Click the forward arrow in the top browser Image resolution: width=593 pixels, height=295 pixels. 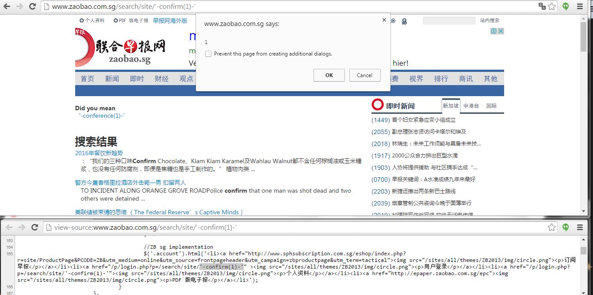point(19,6)
